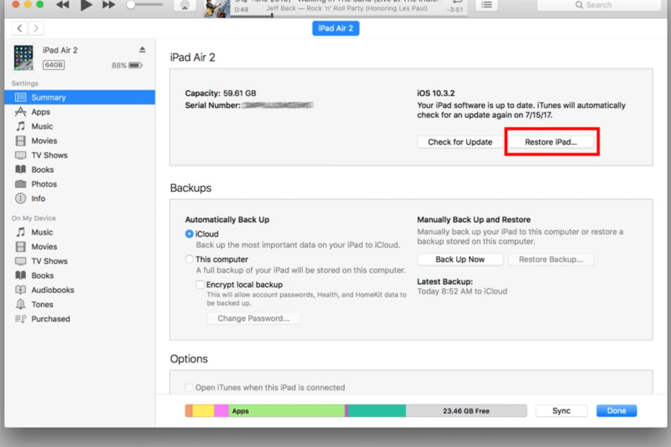671x447 pixels.
Task: View Purchased items on the device
Action: point(50,318)
